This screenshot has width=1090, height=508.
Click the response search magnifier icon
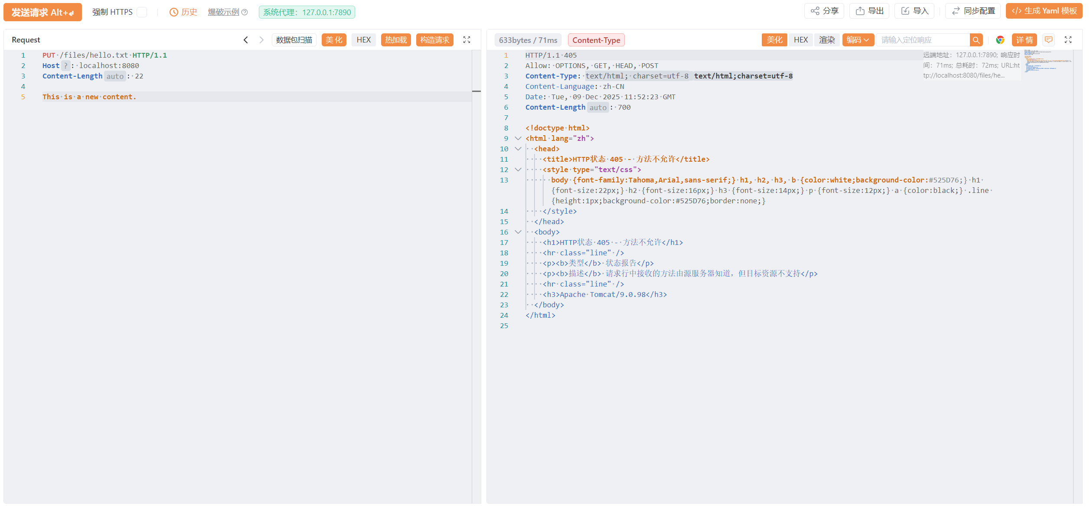click(x=976, y=40)
